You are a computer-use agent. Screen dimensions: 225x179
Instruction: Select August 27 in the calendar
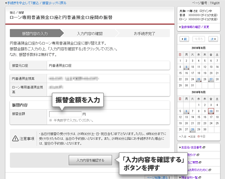point(211,79)
